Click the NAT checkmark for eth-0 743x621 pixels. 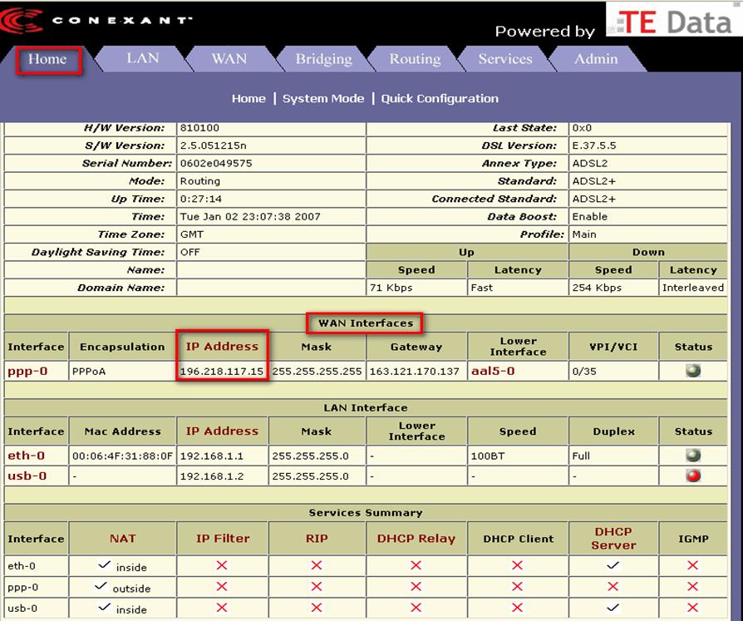pos(103,565)
